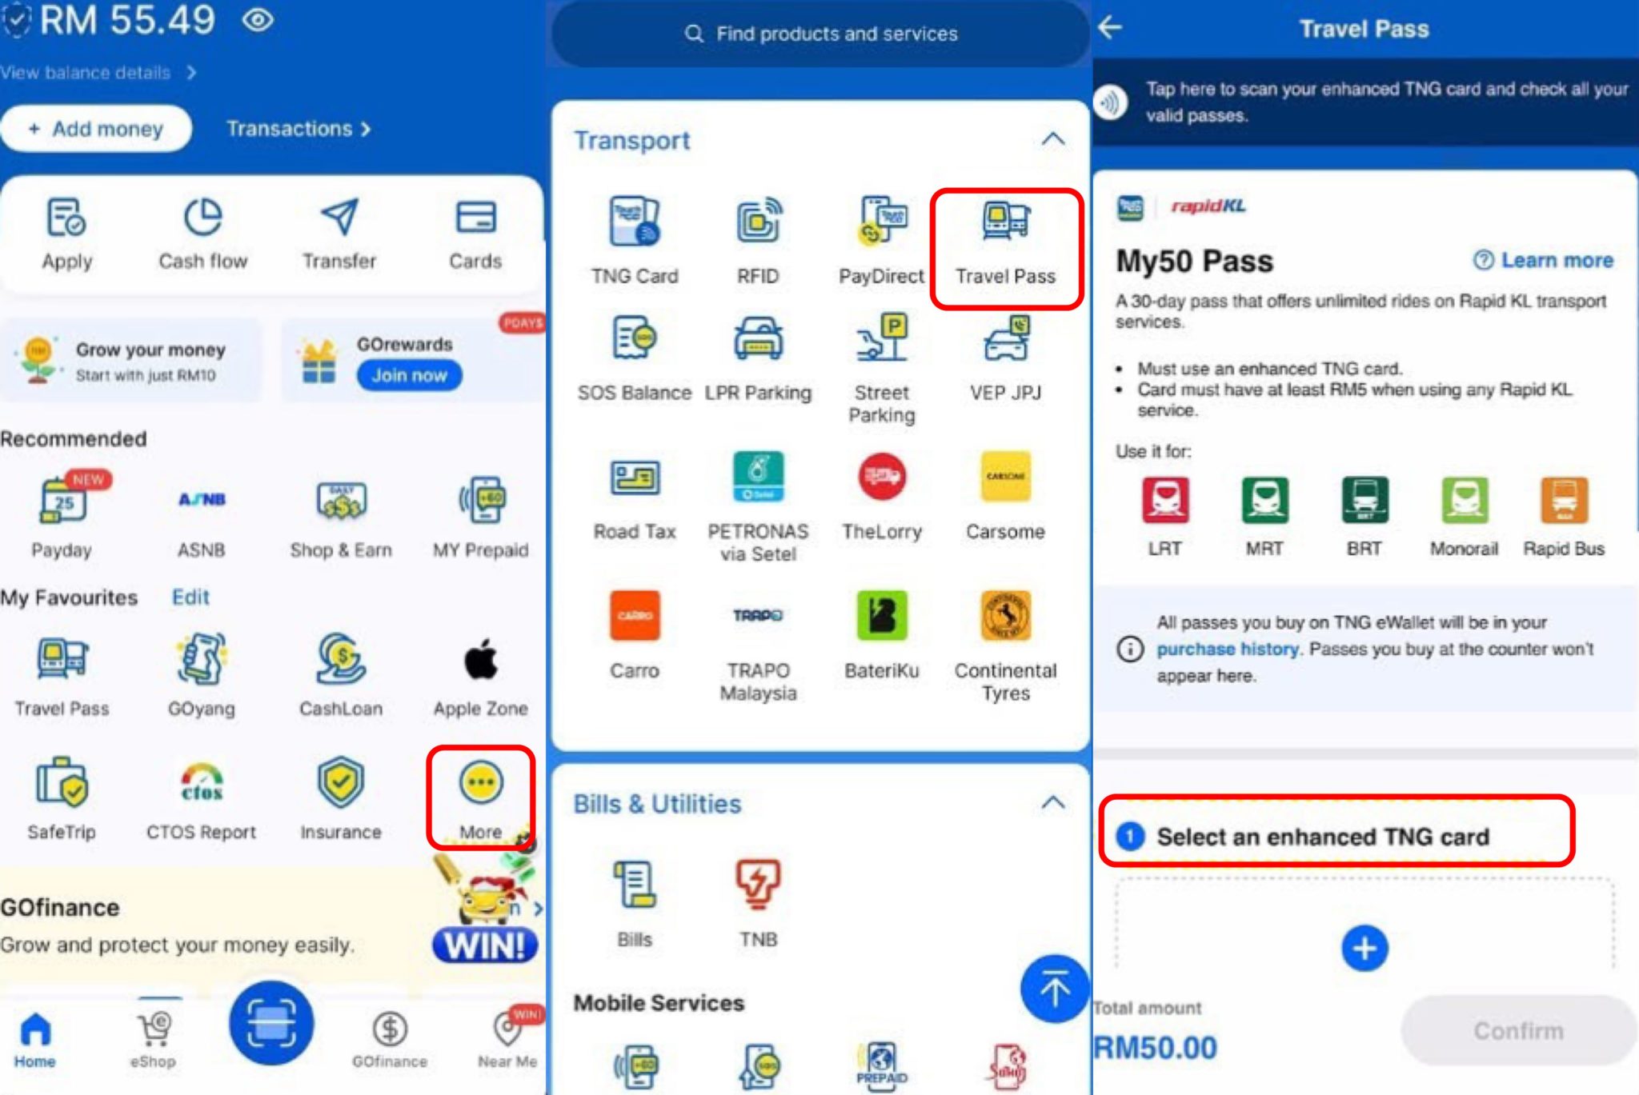
Task: Switch to the Home tab
Action: [x=35, y=1040]
